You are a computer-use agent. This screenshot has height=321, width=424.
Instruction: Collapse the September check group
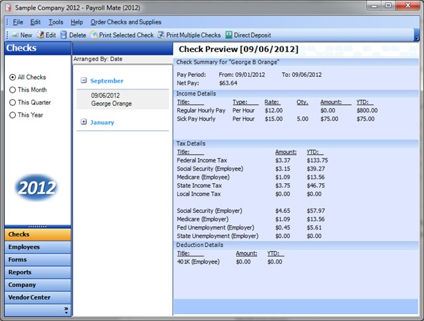coord(84,81)
